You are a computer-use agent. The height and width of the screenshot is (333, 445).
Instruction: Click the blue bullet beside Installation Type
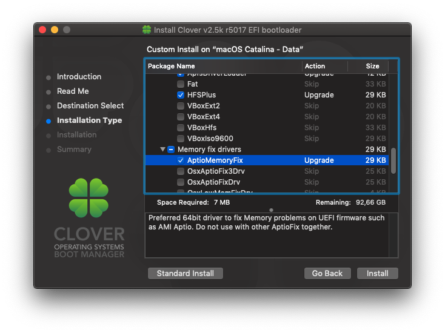click(x=49, y=121)
